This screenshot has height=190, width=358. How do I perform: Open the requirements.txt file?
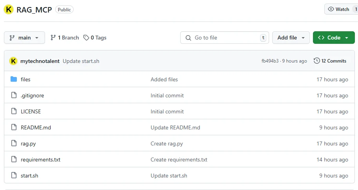pos(41,160)
